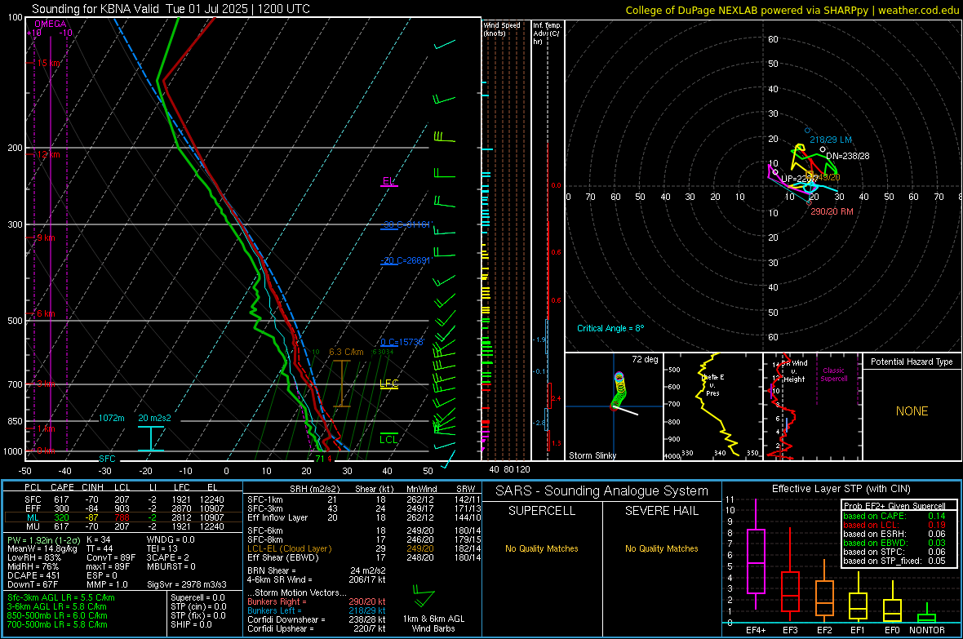This screenshot has height=639, width=963.
Task: Click the Bunkers Right storm motion line
Action: click(x=317, y=601)
